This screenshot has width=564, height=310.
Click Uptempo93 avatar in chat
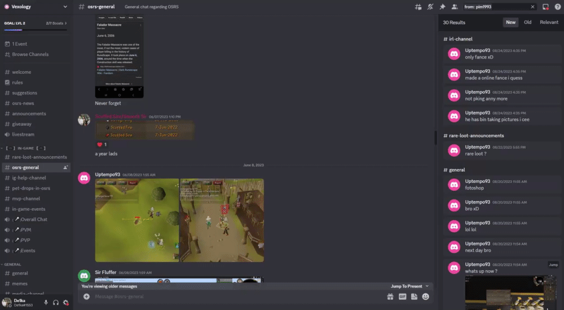pyautogui.click(x=84, y=178)
